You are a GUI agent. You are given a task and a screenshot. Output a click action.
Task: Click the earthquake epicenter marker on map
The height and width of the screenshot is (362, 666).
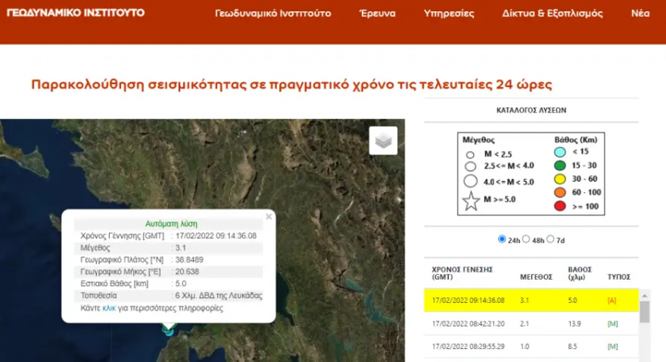click(x=168, y=327)
